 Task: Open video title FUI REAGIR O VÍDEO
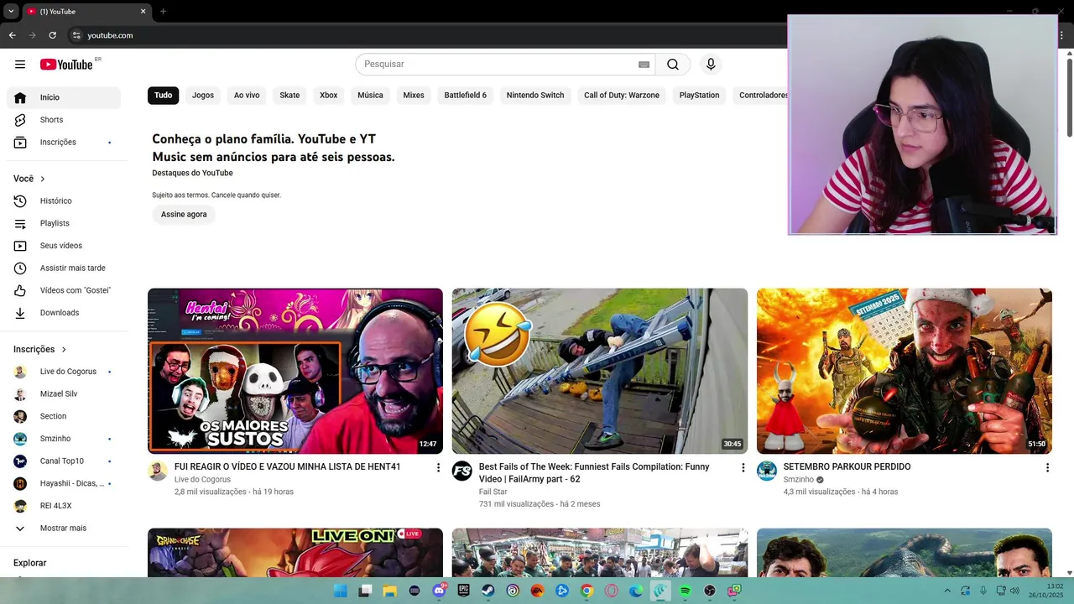coord(288,467)
